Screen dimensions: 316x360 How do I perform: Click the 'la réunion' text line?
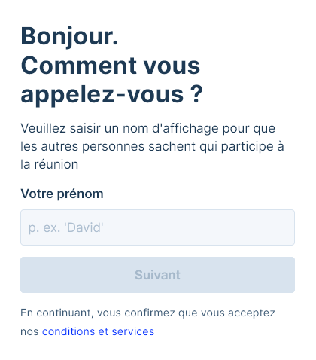click(x=50, y=165)
